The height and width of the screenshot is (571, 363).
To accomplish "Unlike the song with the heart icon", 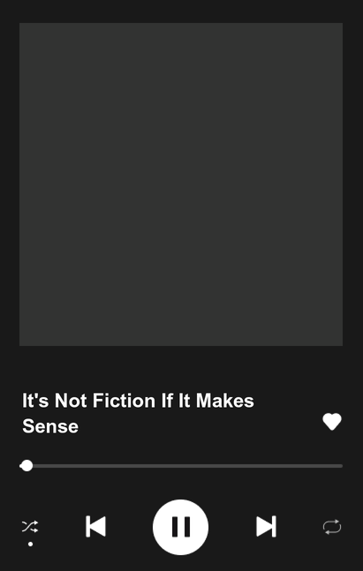I will pyautogui.click(x=332, y=422).
